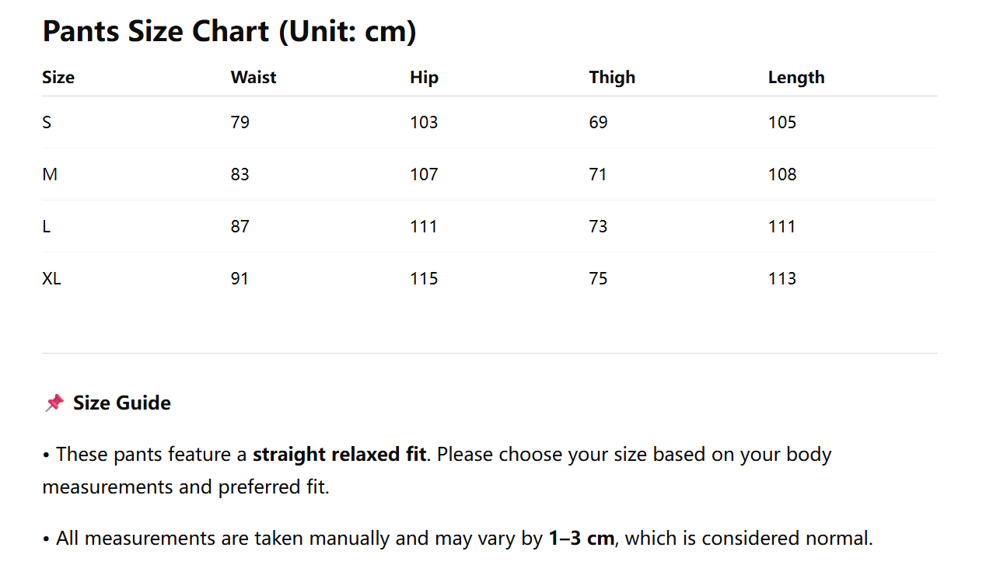Click hip value 107 for size M
The width and height of the screenshot is (986, 572).
pyautogui.click(x=424, y=174)
